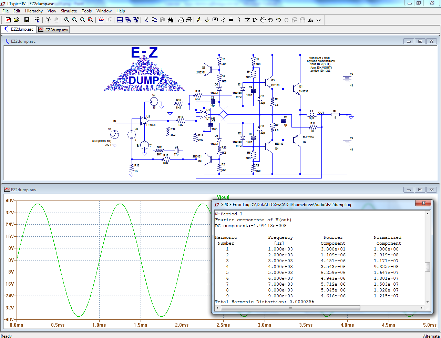Run the simulation with the running man icon
The width and height of the screenshot is (441, 338).
click(x=48, y=20)
